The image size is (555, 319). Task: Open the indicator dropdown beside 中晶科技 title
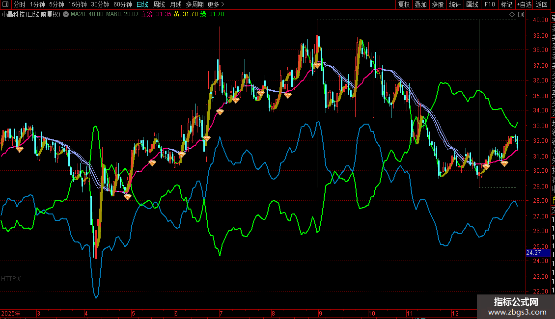[x=66, y=15]
